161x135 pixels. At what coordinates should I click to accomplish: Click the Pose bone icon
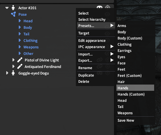[13, 14]
